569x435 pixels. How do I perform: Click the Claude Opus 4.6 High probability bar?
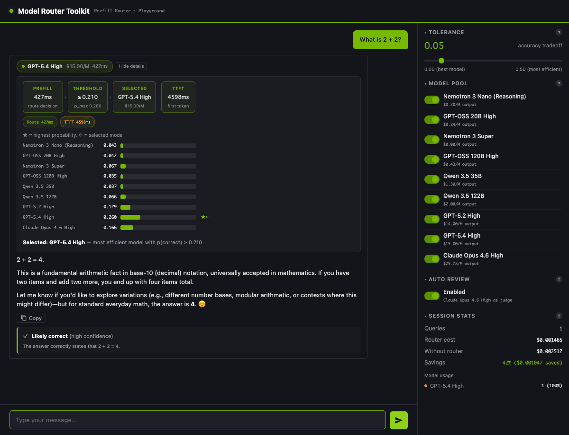(x=158, y=228)
